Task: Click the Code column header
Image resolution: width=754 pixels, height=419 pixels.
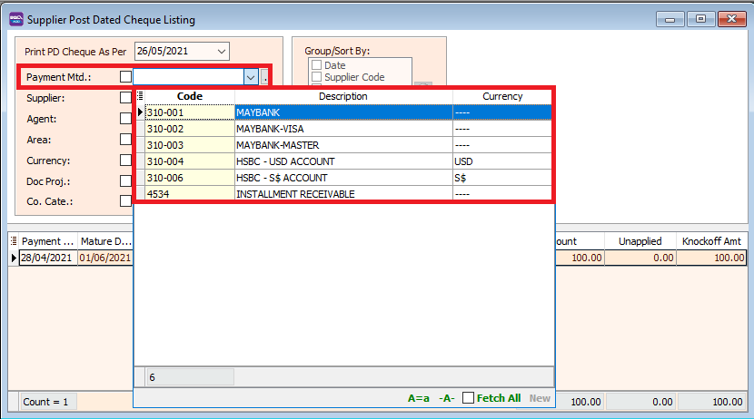Action: 189,96
